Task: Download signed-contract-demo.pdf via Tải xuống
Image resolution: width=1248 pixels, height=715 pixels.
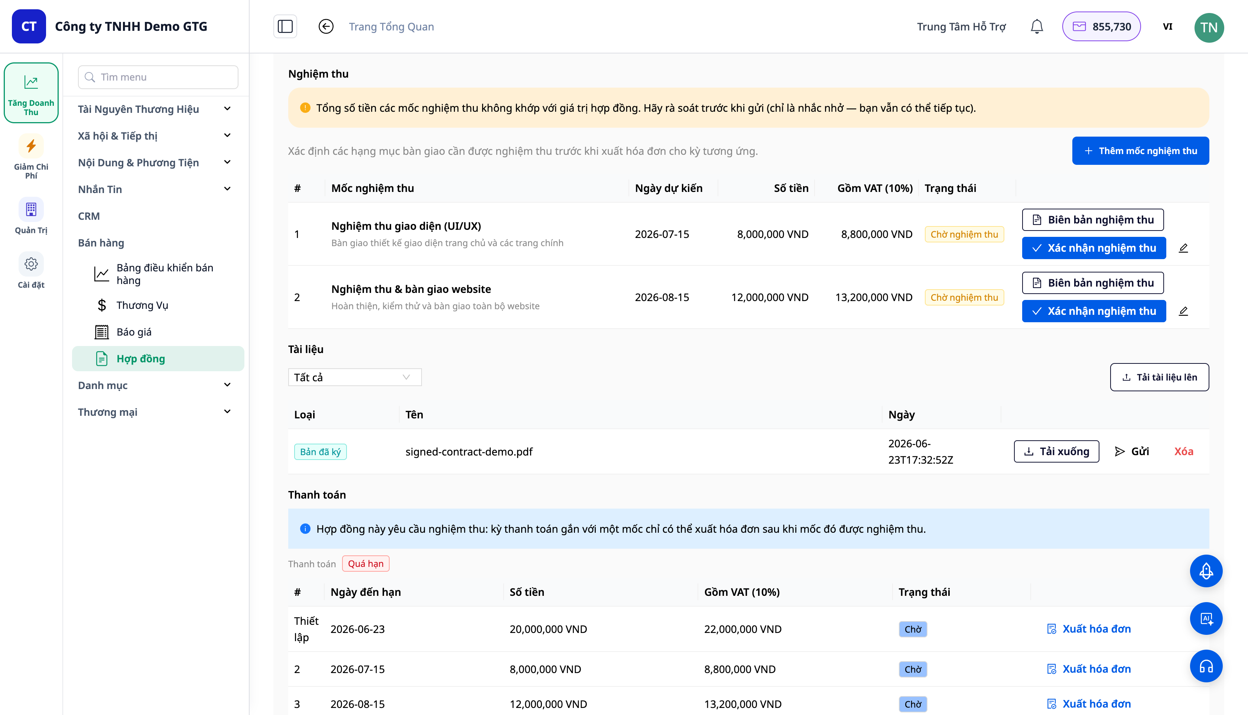Action: click(1056, 451)
